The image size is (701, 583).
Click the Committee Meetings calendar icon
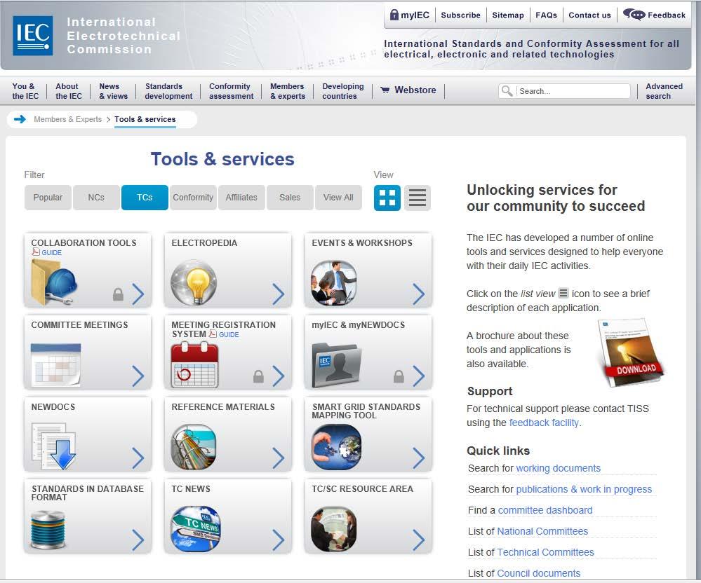(x=56, y=364)
